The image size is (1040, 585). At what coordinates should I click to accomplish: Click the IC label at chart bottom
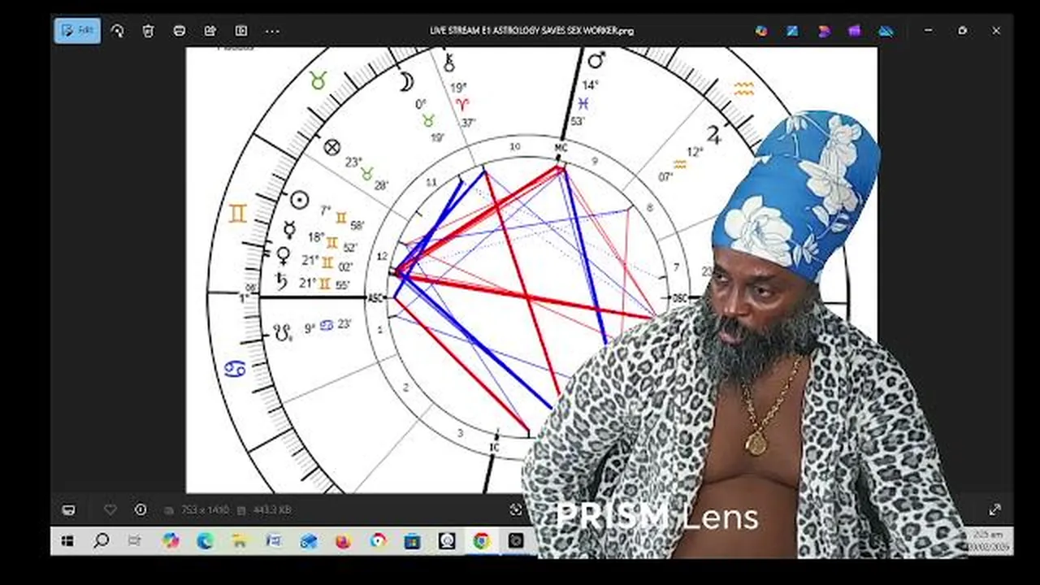[495, 448]
